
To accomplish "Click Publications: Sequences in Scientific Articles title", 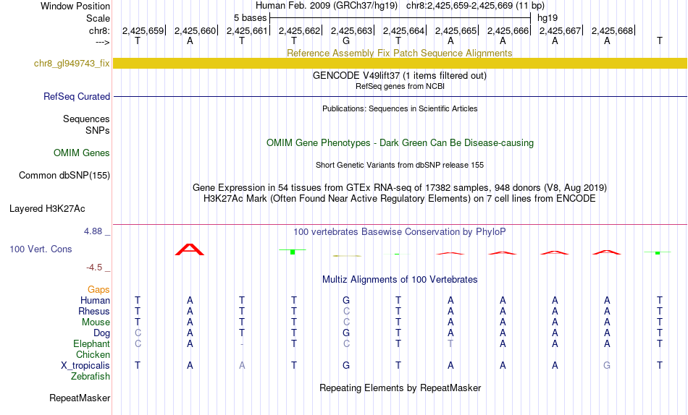I will tap(400, 108).
